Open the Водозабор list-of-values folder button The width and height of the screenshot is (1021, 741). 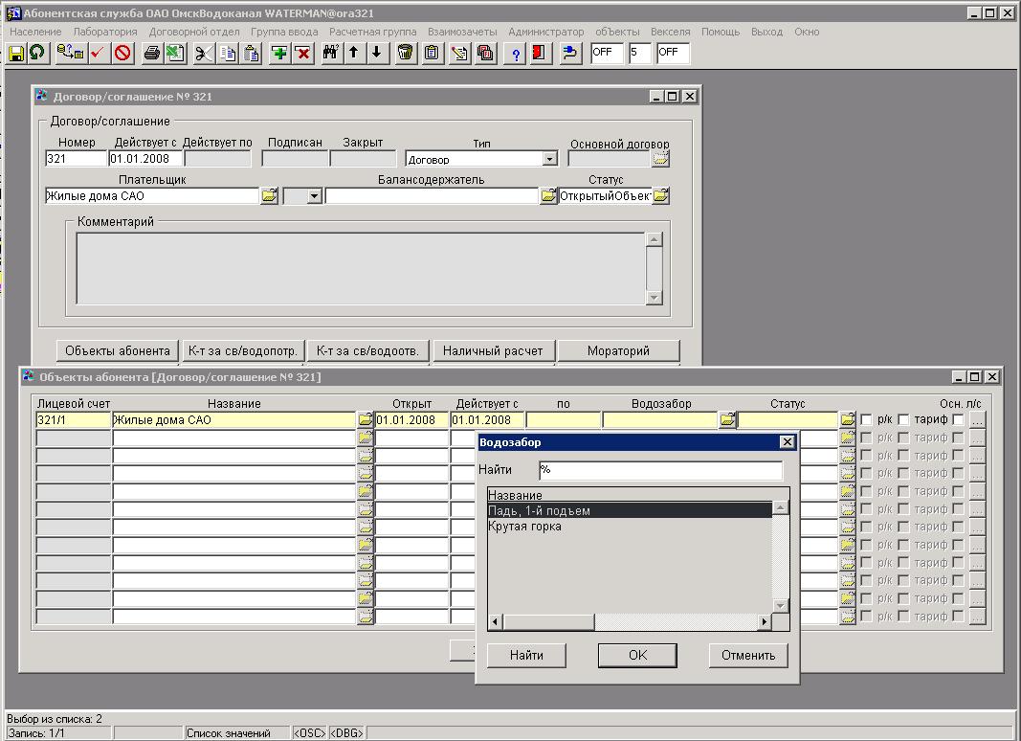click(x=727, y=419)
